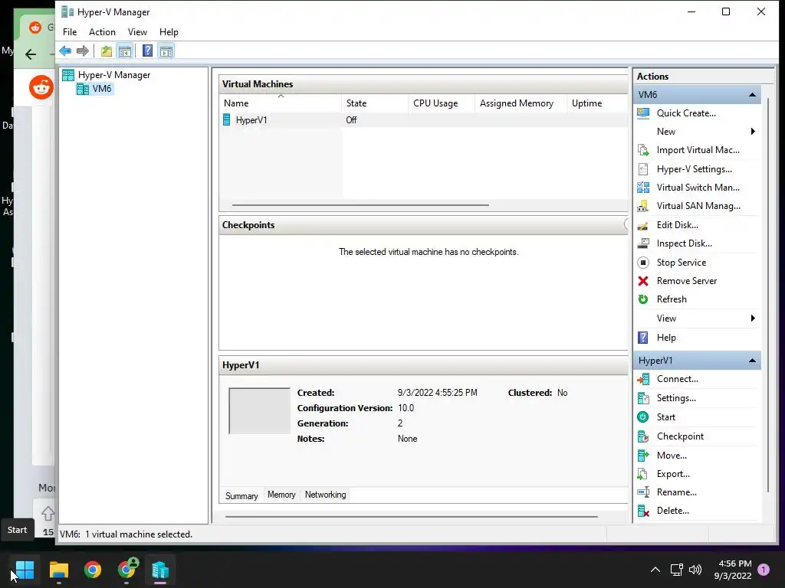
Task: Click the Actions pane vertical scrollbar
Action: click(x=768, y=295)
